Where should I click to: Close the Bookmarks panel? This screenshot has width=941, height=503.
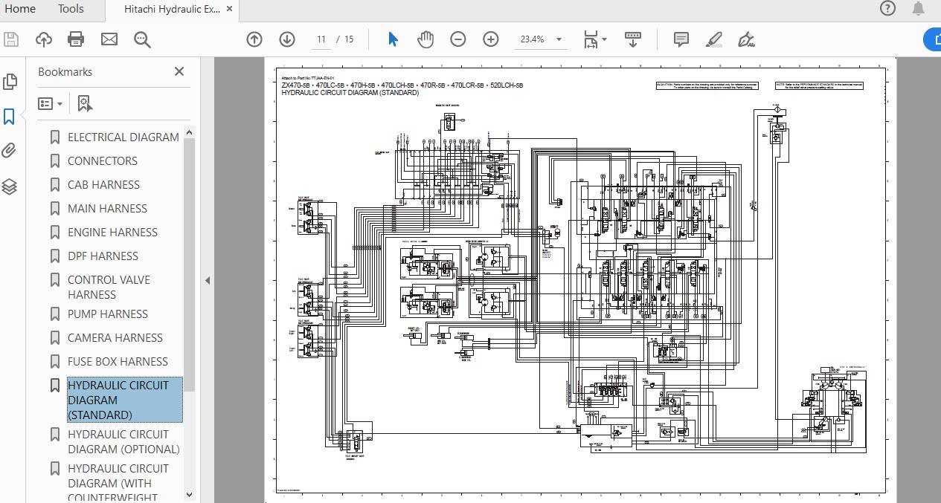pos(179,71)
